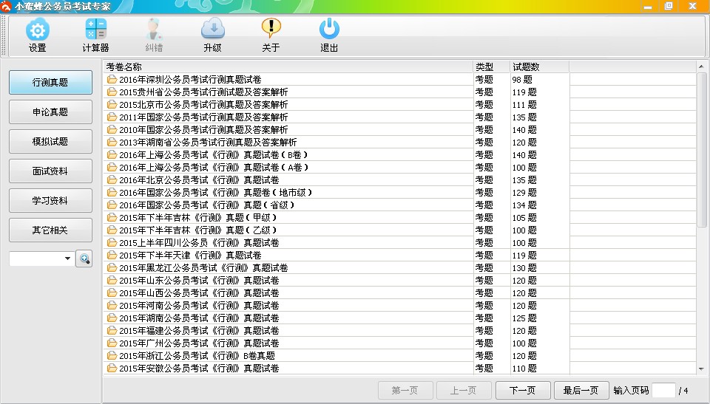Screen dimensions: 710x404
Task: Click the 输入页码 page number field
Action: coord(663,391)
